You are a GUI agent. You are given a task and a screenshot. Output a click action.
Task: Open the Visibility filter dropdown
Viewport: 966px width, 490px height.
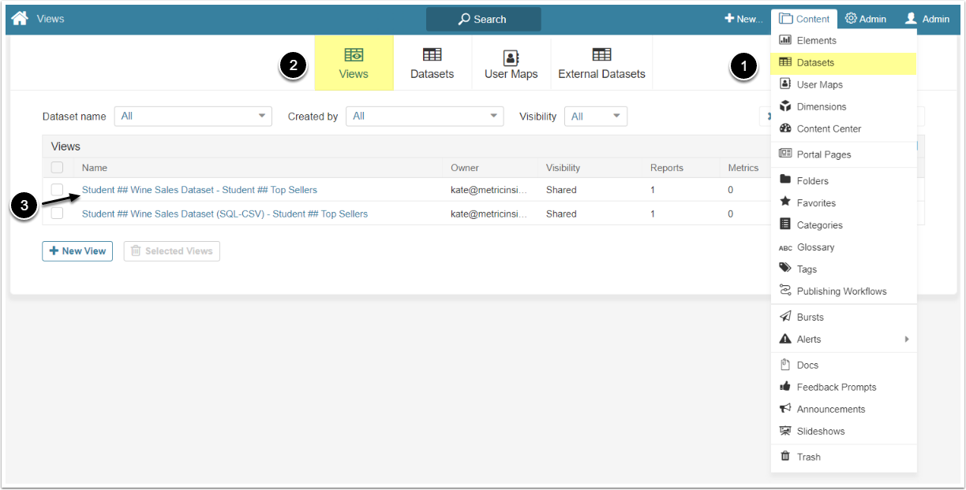pyautogui.click(x=595, y=116)
